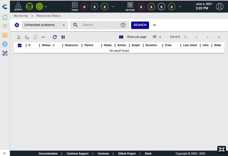The width and height of the screenshot is (228, 156).
Task: Toggle full screen mode icon at bottom right
Action: click(x=221, y=149)
